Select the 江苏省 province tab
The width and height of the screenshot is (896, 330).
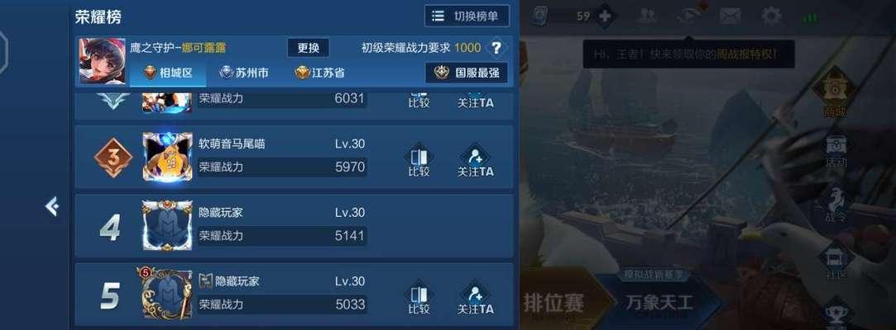coord(320,73)
